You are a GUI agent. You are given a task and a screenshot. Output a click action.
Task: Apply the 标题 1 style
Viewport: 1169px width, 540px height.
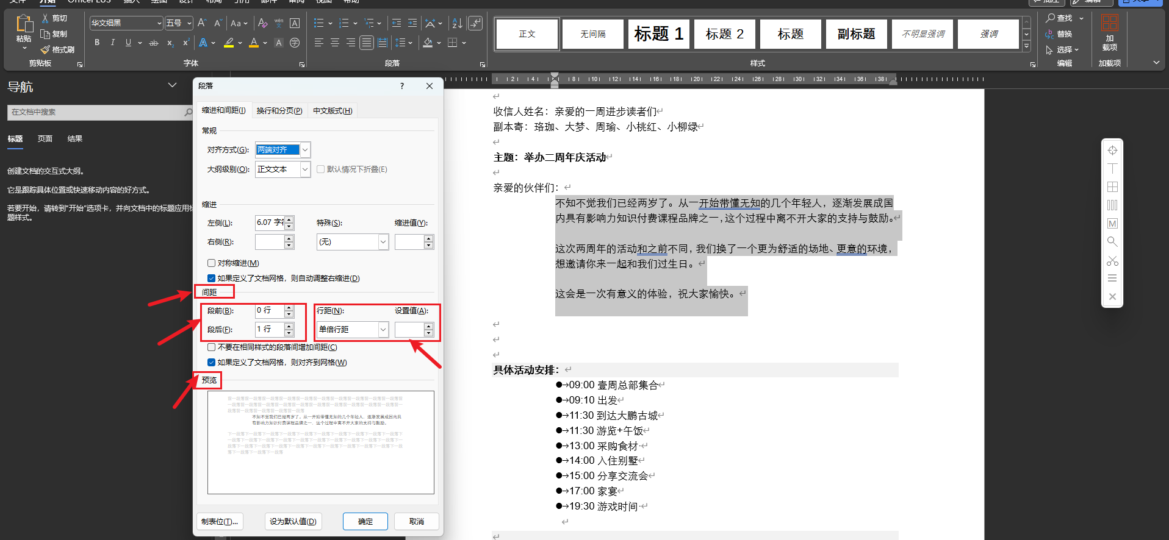[659, 34]
